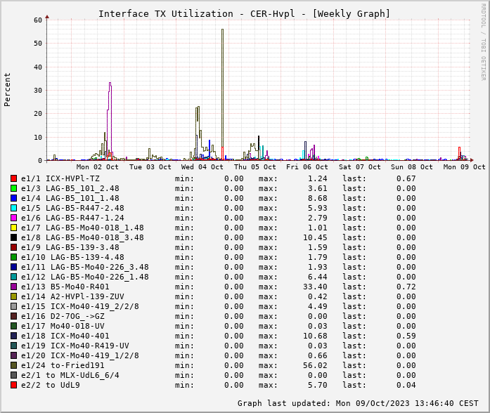Screen dimensions: 490x413
Task: Click the green swatch beside e1/3 LAG-B5_101_2.48
Action: pos(13,188)
